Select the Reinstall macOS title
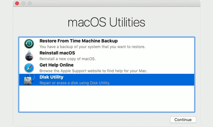213x127 pixels. (57, 53)
